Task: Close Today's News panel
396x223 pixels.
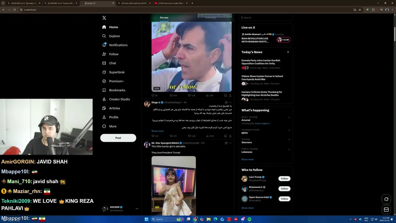Action: click(288, 52)
